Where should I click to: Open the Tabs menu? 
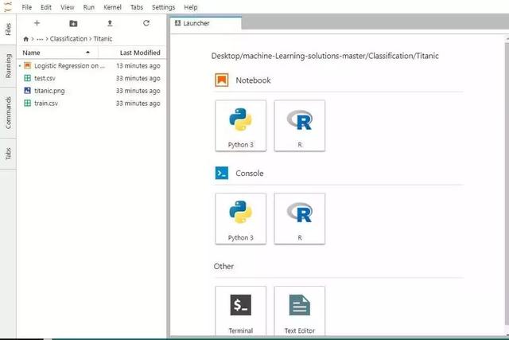(136, 7)
